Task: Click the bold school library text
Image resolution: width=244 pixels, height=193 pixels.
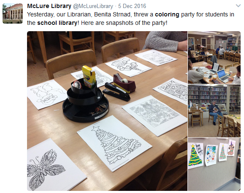Action: (x=57, y=23)
